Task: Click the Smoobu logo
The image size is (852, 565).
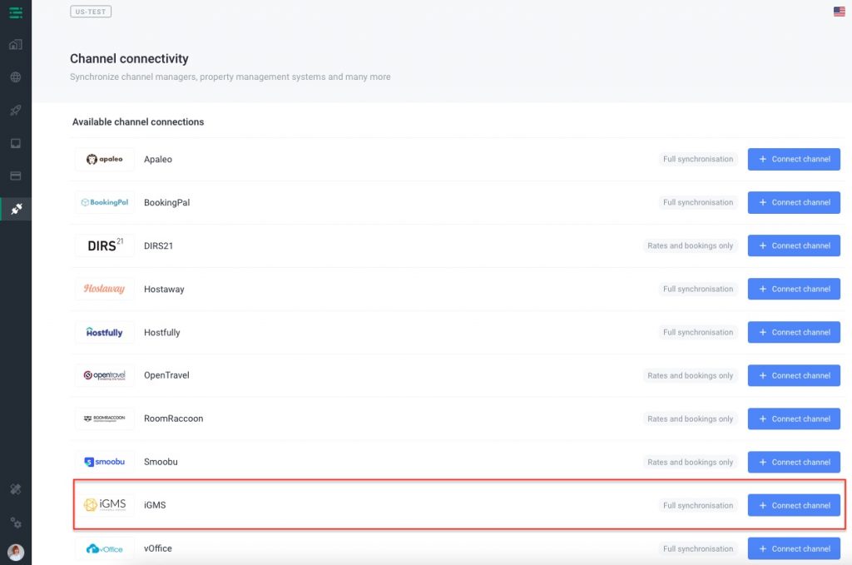Action: 104,462
